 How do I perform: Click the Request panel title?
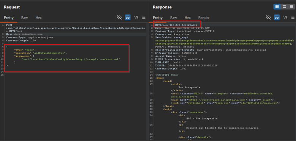(12, 7)
